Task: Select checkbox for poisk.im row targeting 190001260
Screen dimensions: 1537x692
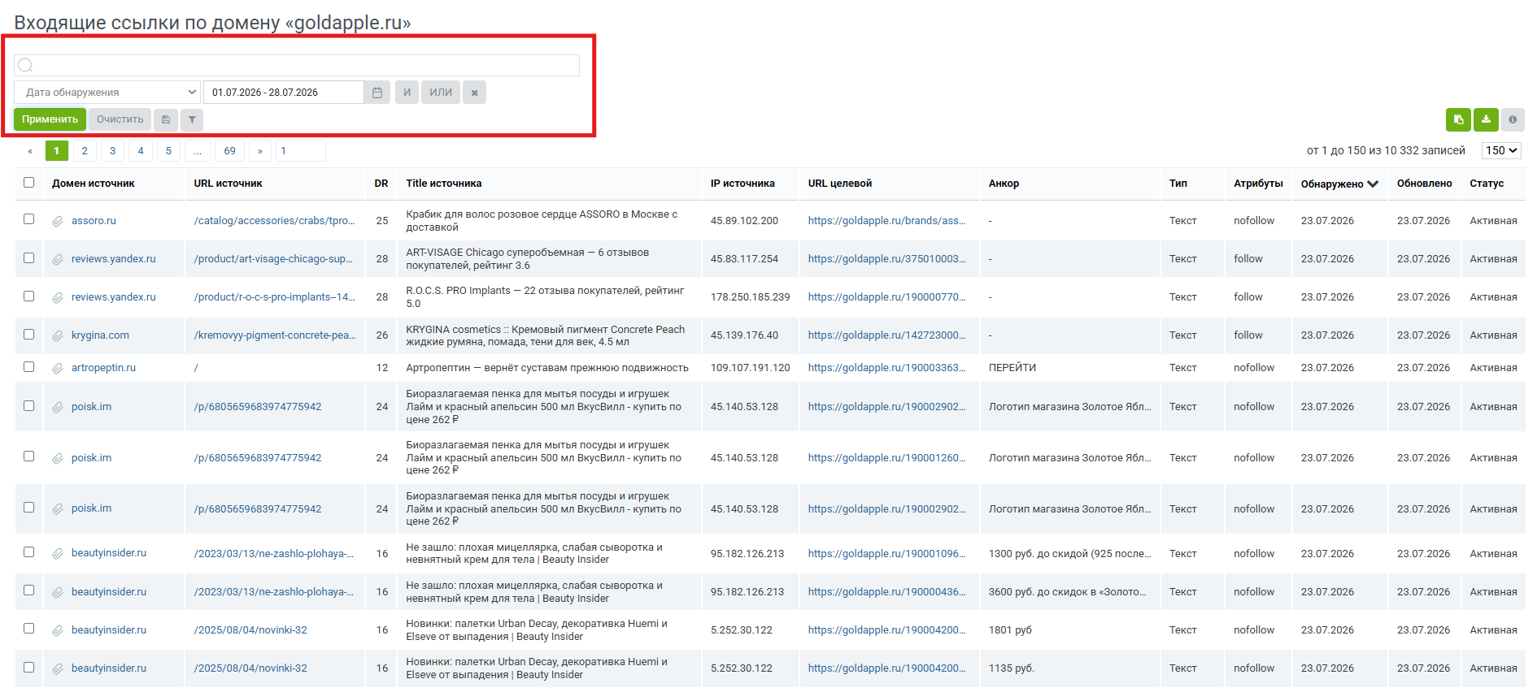Action: pos(29,456)
